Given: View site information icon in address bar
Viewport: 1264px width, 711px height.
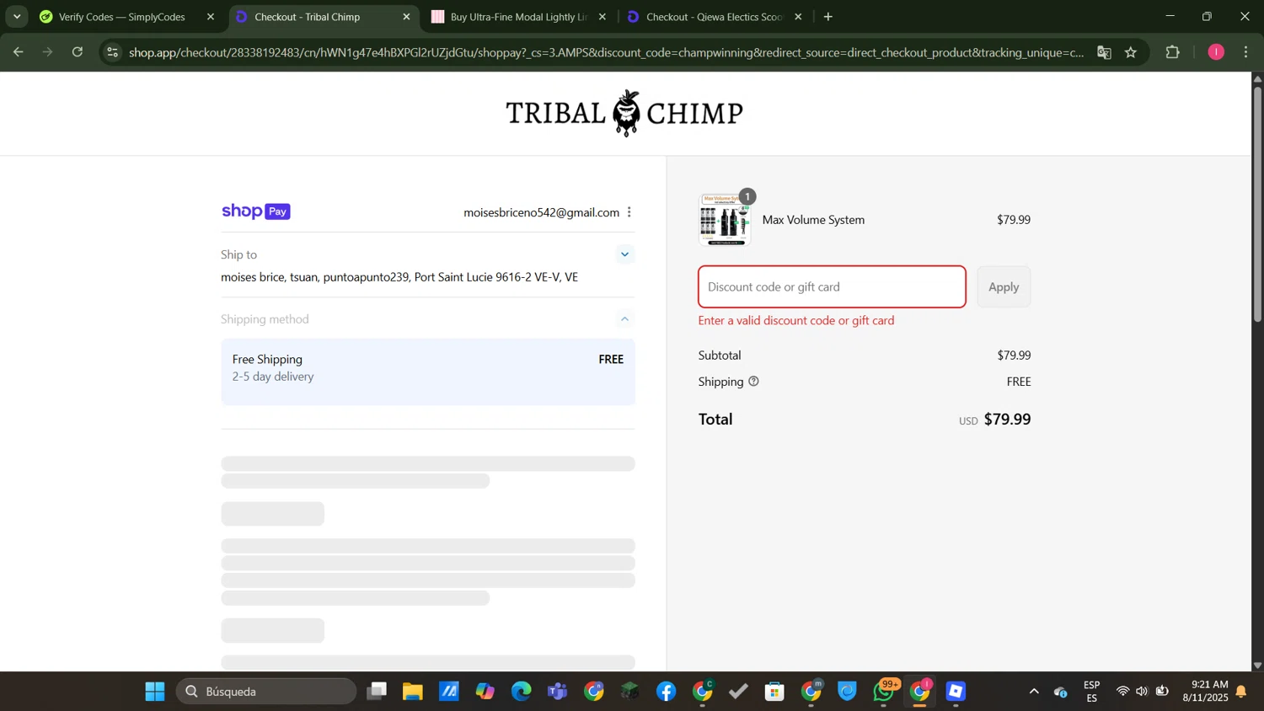Looking at the screenshot, I should pos(112,52).
